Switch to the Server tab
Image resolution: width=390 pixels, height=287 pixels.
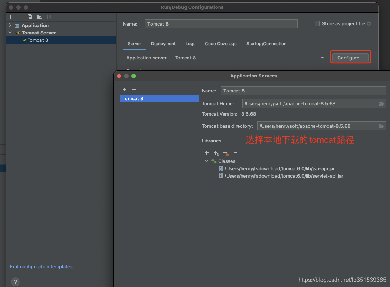click(x=134, y=43)
